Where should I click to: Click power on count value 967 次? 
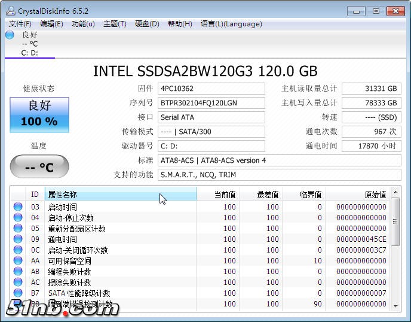[372, 132]
